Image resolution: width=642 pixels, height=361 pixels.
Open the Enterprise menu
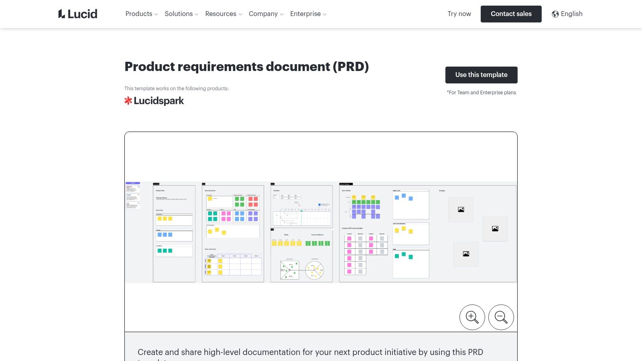click(x=308, y=14)
